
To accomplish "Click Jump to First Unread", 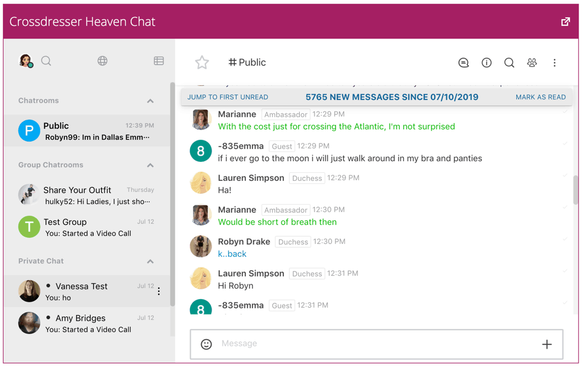I will click(227, 97).
